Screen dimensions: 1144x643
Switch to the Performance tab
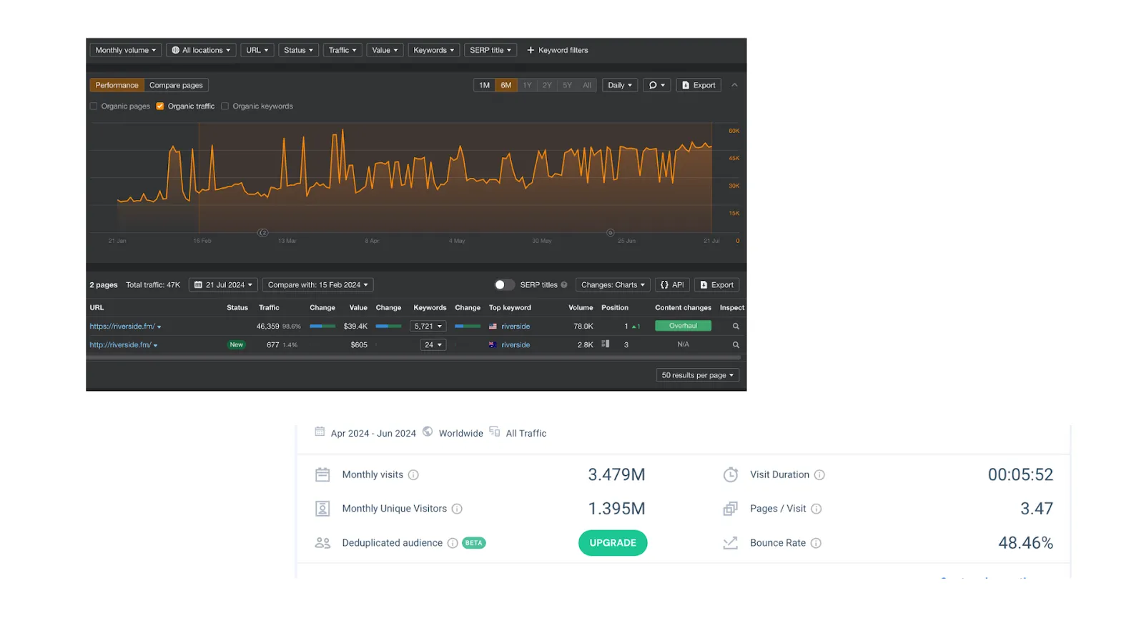(x=117, y=85)
